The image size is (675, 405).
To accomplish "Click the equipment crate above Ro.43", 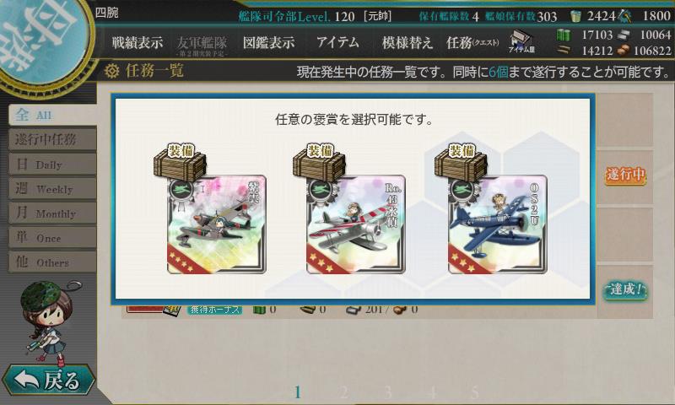I will [319, 161].
